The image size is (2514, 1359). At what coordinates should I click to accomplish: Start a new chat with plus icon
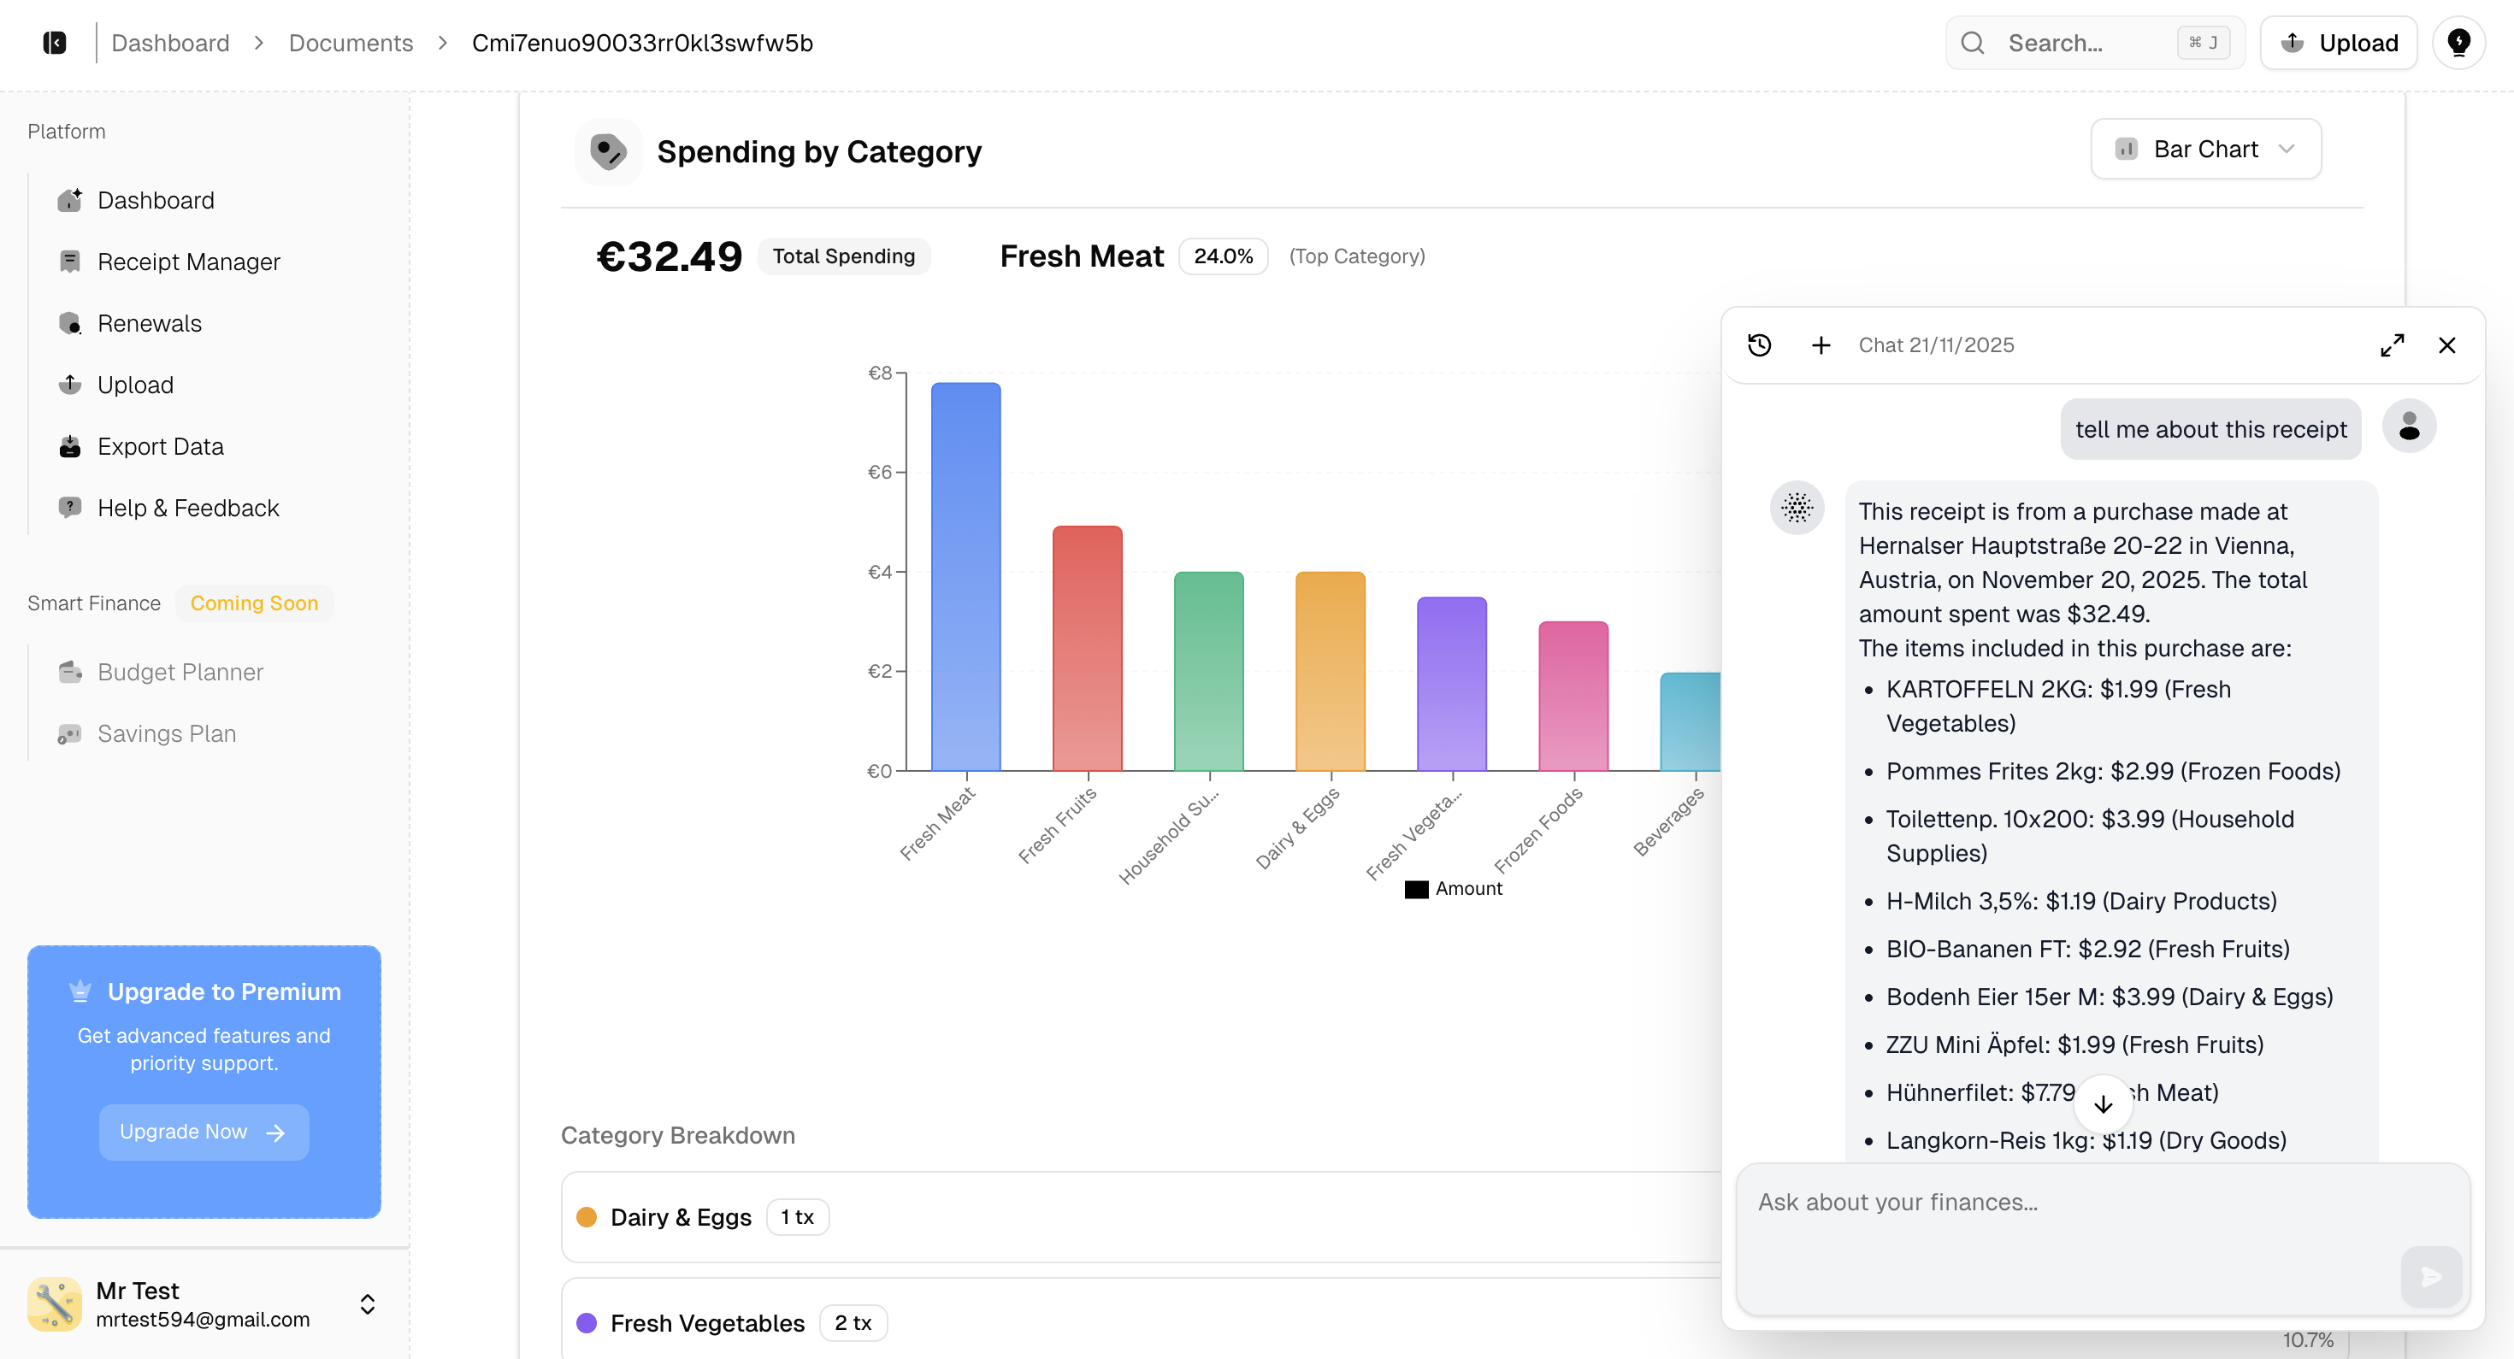click(1821, 345)
